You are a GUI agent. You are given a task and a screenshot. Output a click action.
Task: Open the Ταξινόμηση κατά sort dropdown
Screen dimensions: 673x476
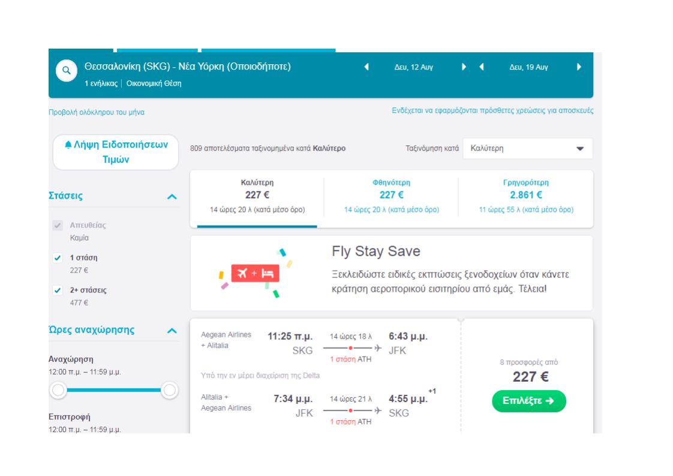(527, 148)
